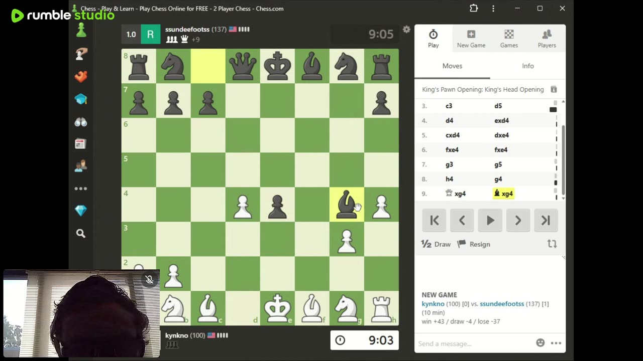Click the white player's clock 9:03

[x=364, y=340]
